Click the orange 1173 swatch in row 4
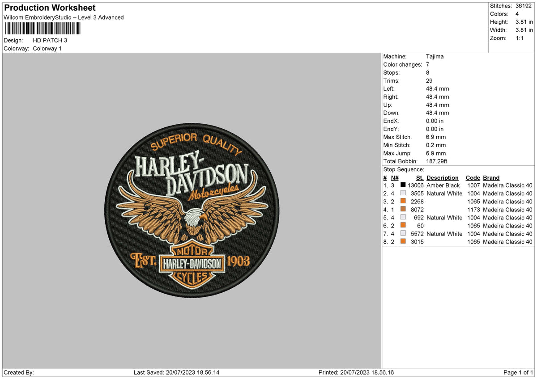 point(402,209)
